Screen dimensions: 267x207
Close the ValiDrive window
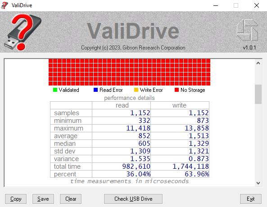click(257, 5)
